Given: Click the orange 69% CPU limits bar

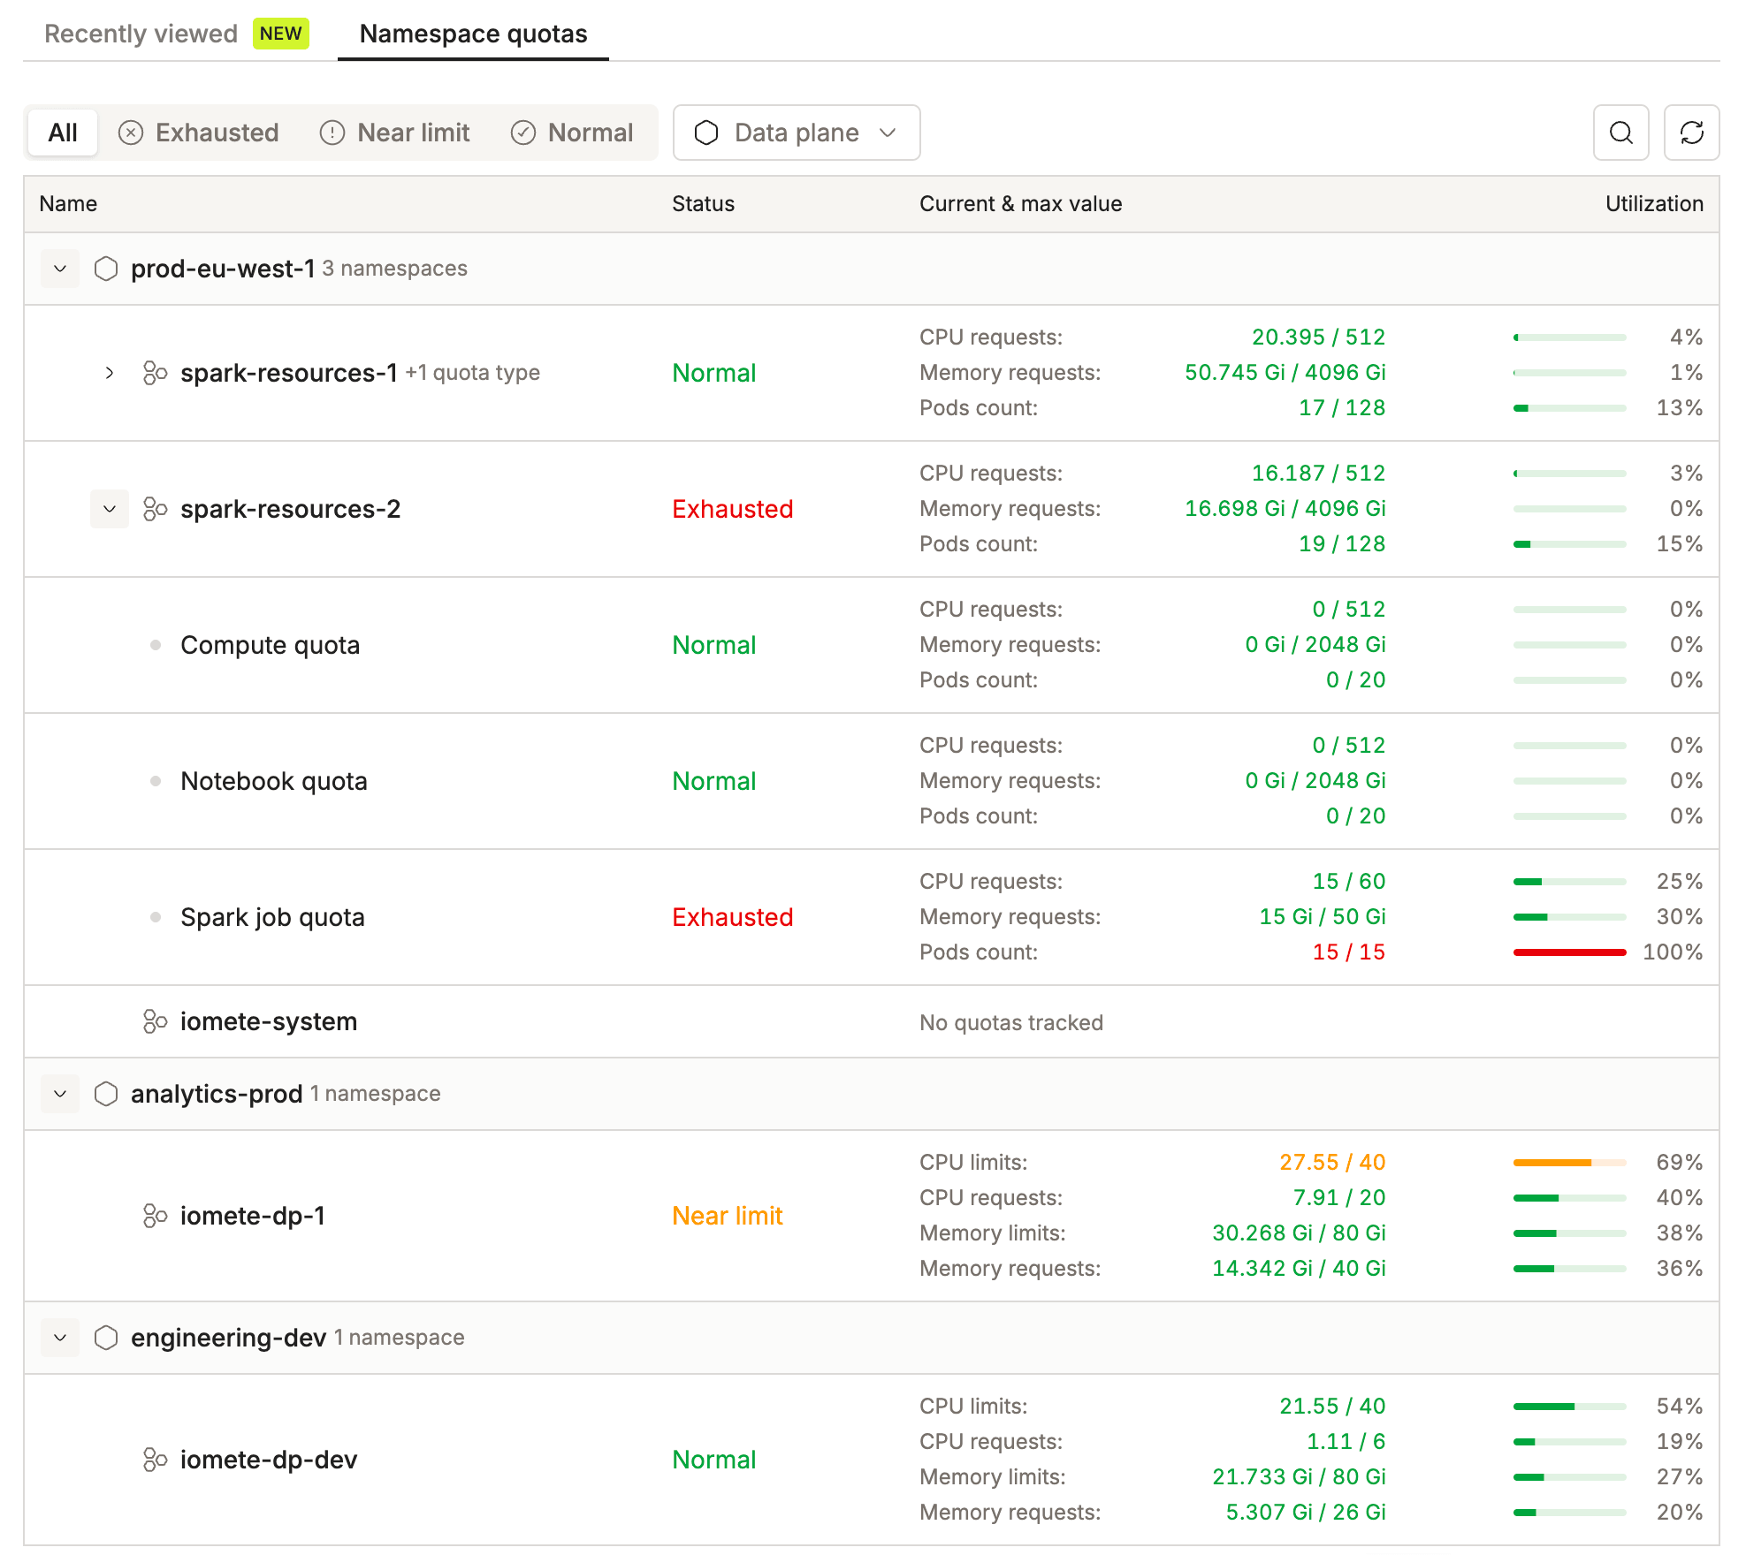Looking at the screenshot, I should [x=1570, y=1163].
